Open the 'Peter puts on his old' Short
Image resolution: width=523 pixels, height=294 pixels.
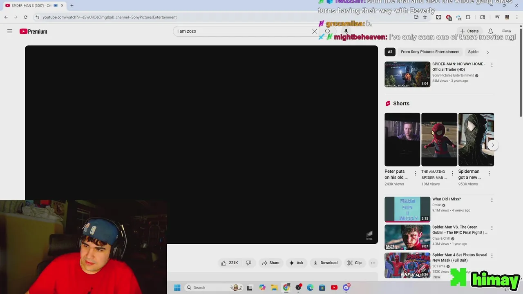pos(402,140)
